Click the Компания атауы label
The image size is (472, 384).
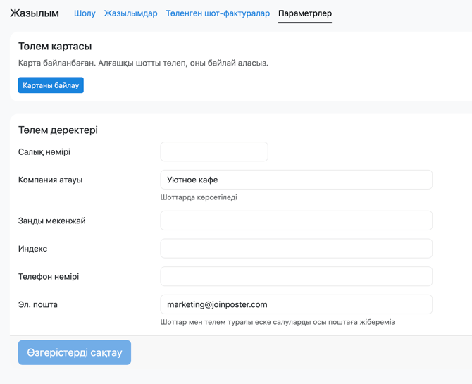pyautogui.click(x=50, y=180)
